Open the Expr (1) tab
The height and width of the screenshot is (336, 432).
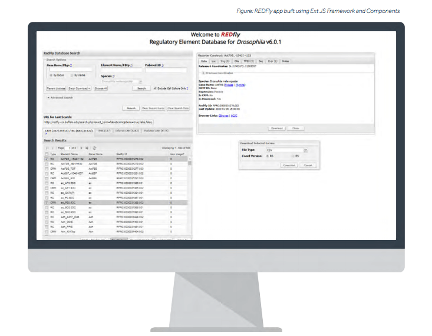coord(272,61)
